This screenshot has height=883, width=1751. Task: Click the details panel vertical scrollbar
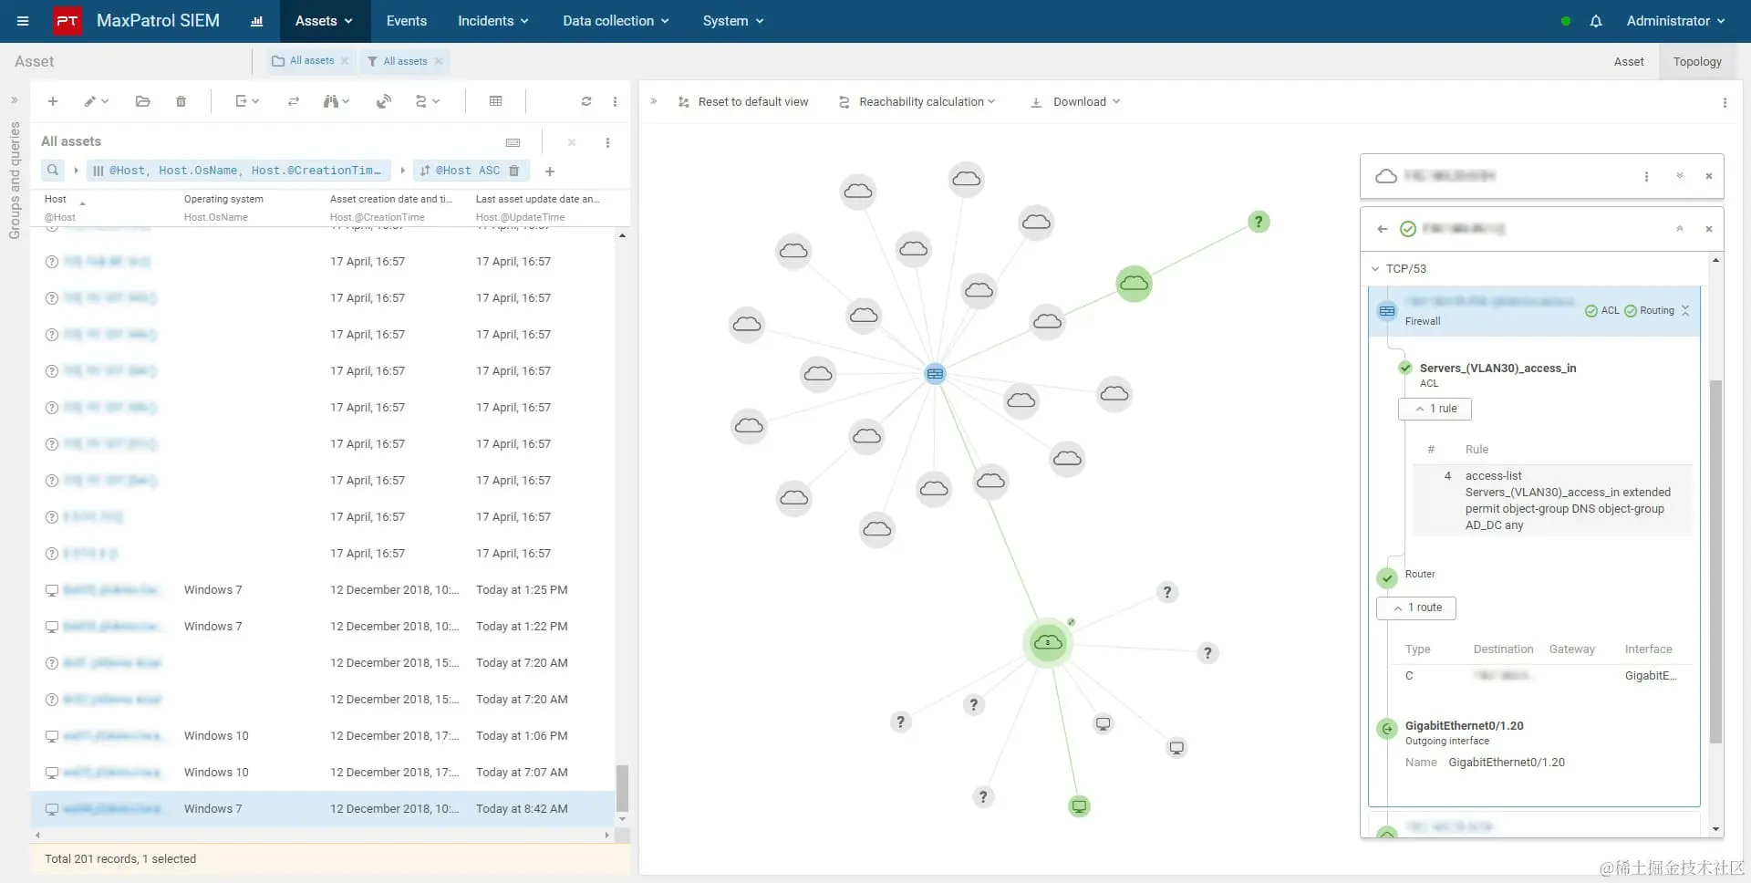[1715, 562]
